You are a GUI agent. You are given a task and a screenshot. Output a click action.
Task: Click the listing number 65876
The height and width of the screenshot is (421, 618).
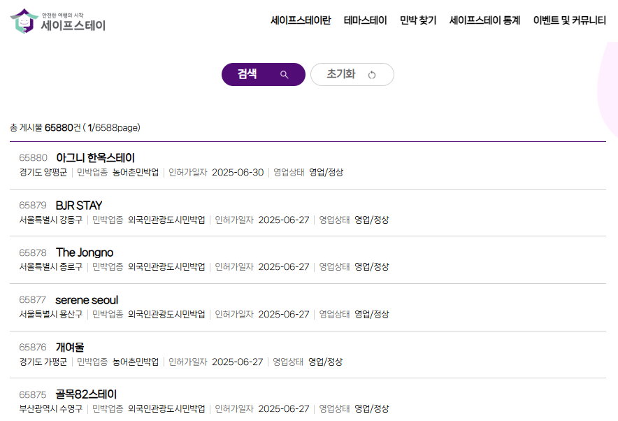click(x=33, y=348)
